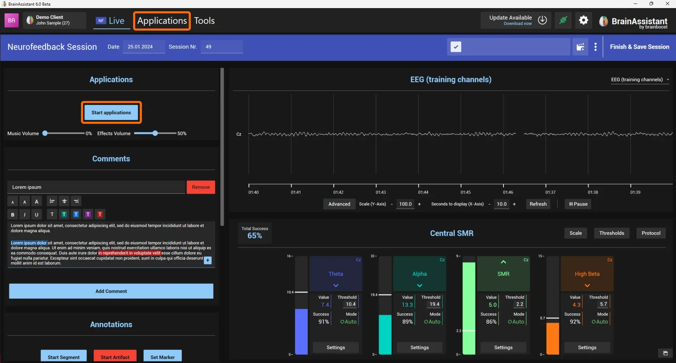Click the Effects Volume slider handle

pyautogui.click(x=155, y=133)
